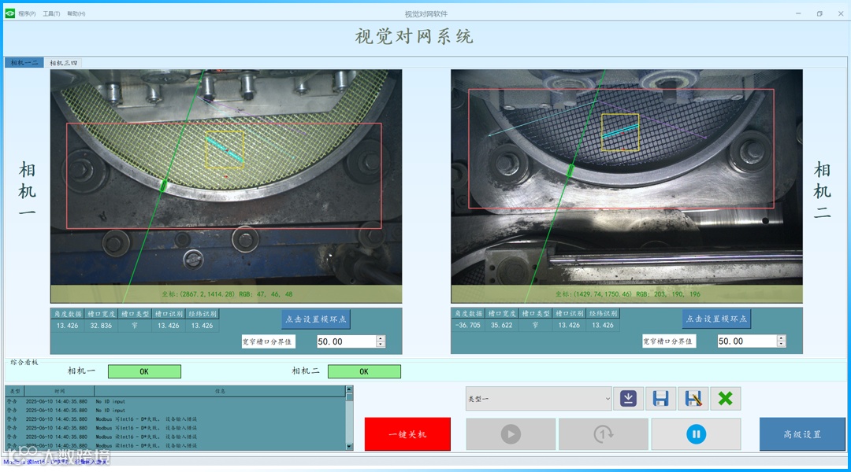Screen dimensions: 851x472
Task: Click camera one 槽口类型 column header
Action: (135, 314)
